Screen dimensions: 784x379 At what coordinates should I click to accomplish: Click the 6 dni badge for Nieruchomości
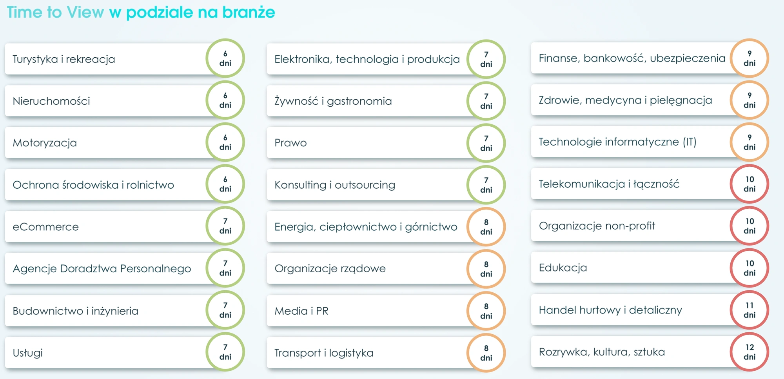(225, 100)
